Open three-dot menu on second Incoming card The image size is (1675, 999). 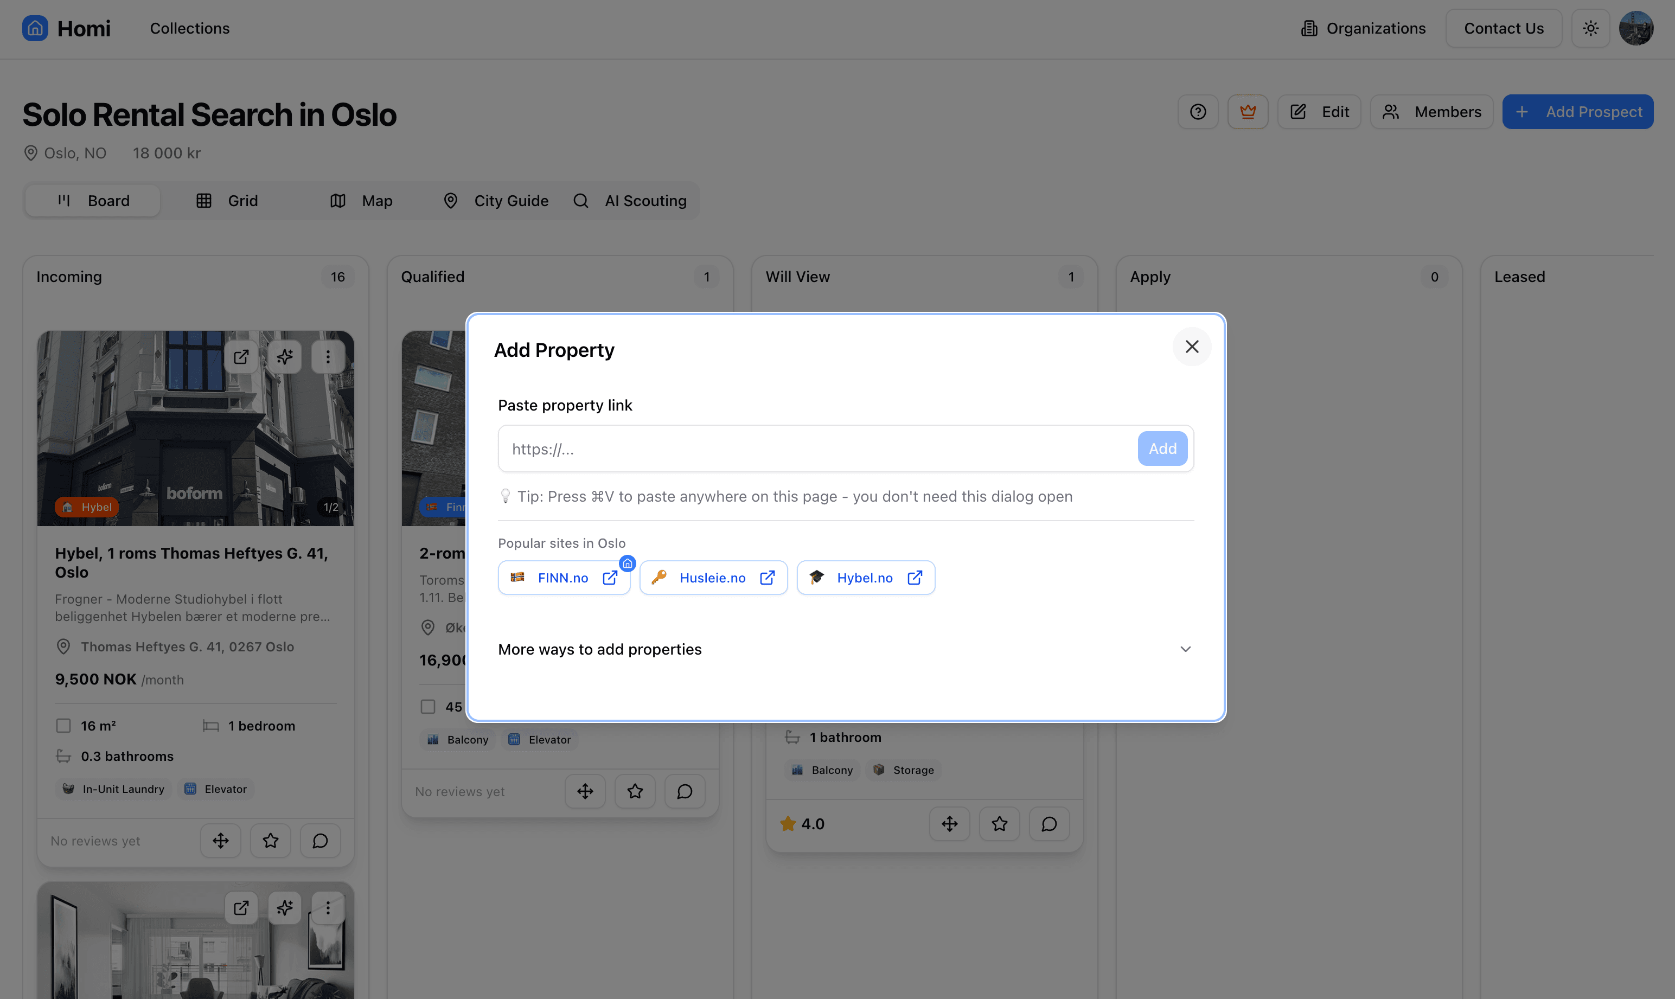328,908
